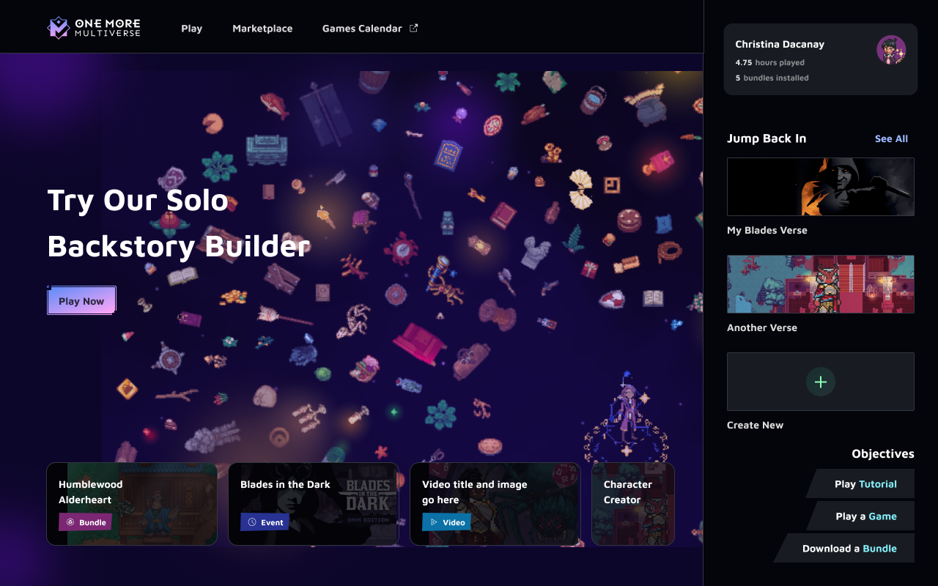Open the Marketplace menu item
Viewport: 938px width, 586px height.
coord(262,29)
